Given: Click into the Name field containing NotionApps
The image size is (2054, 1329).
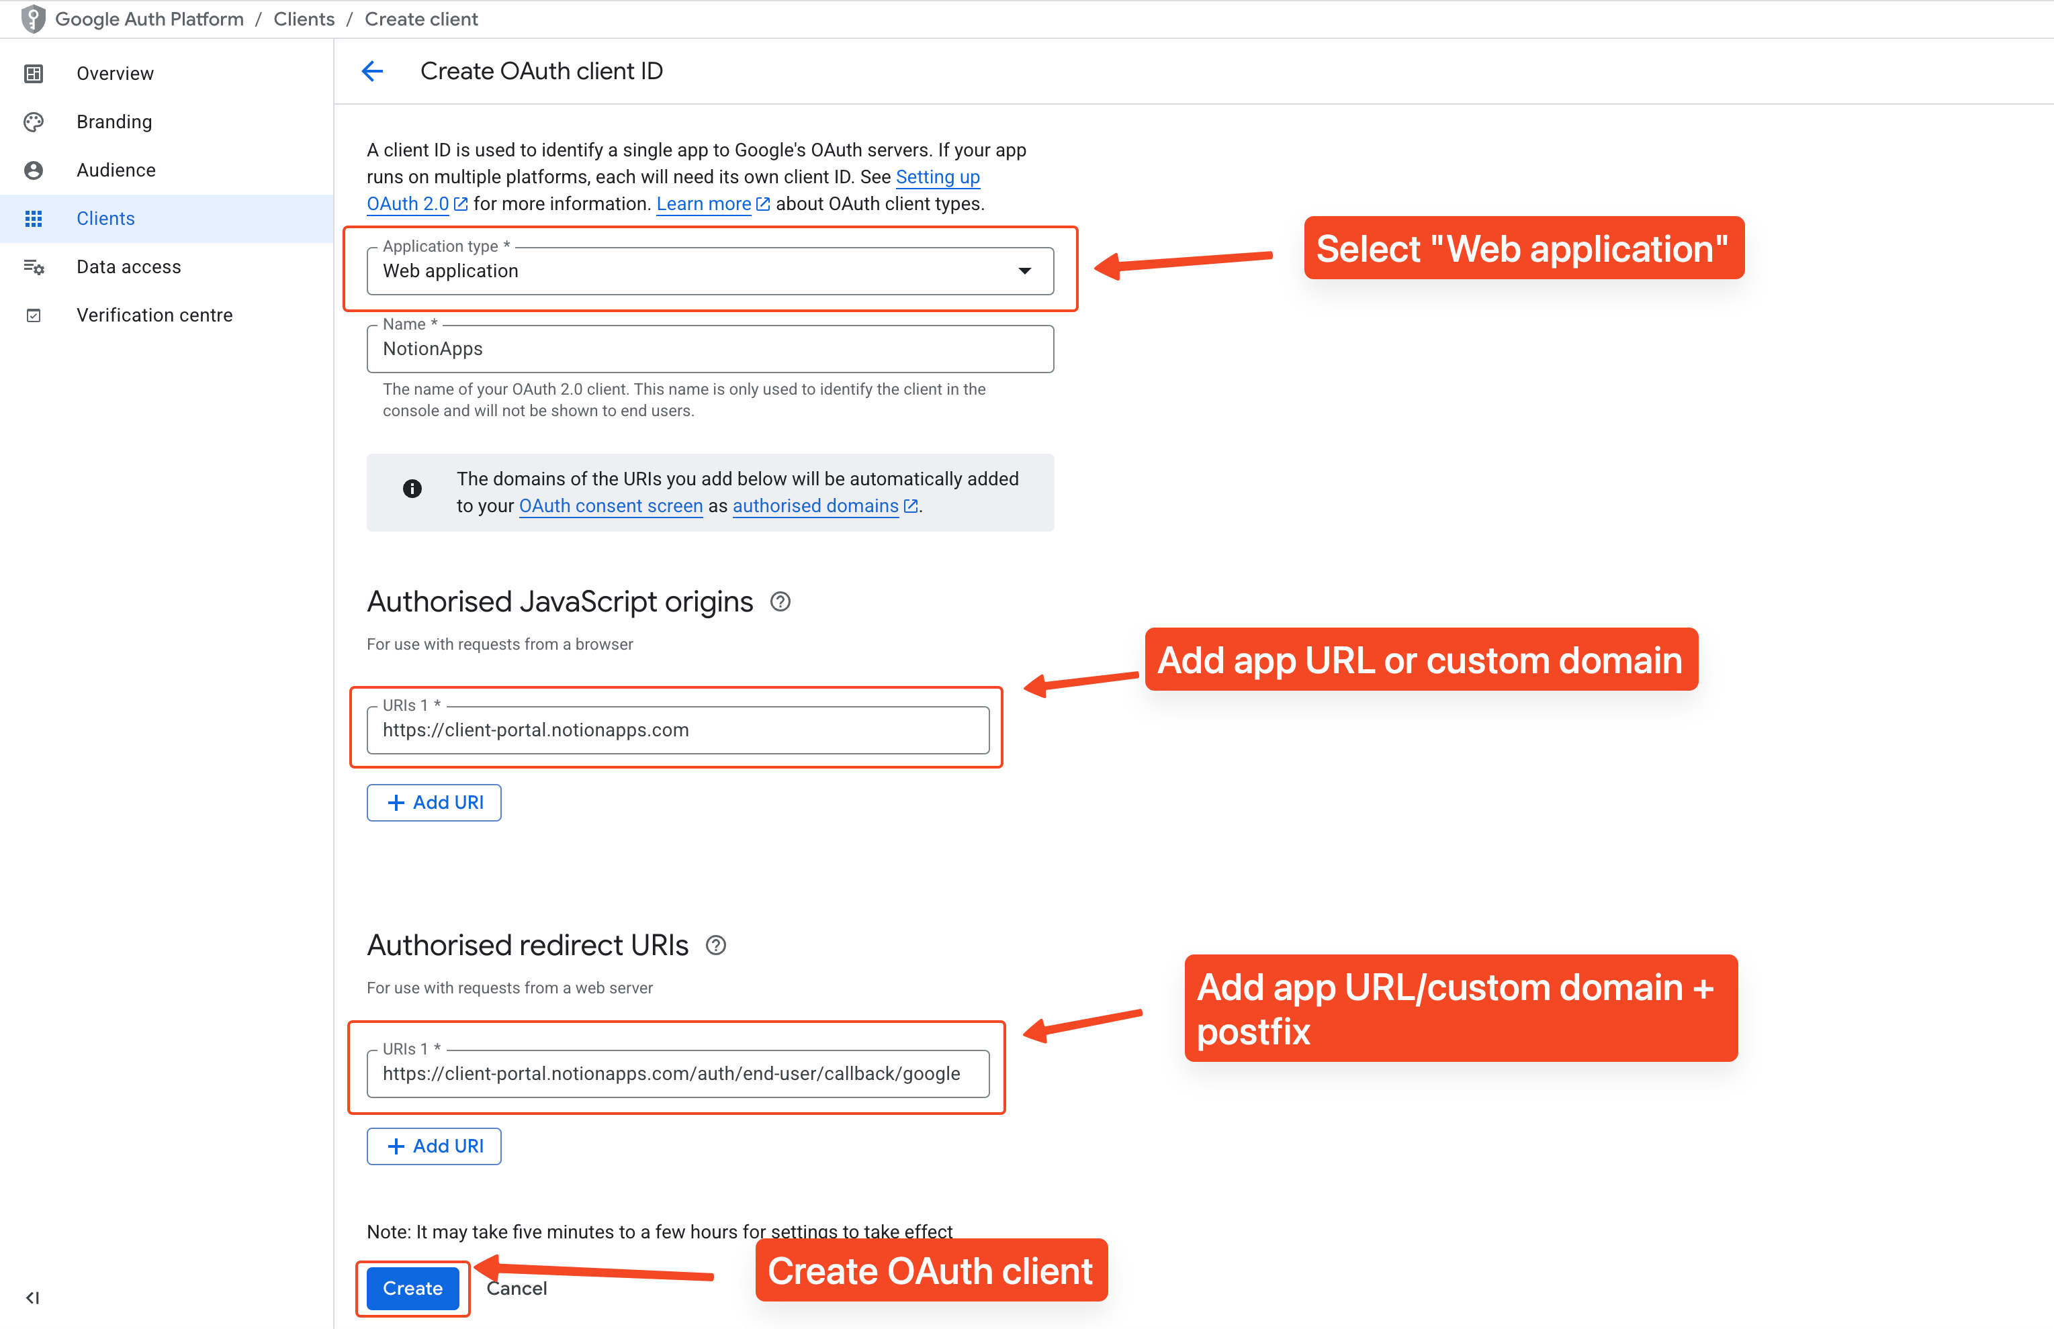Looking at the screenshot, I should [x=709, y=348].
